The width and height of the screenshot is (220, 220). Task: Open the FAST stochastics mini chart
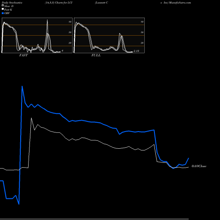[x=37, y=35]
